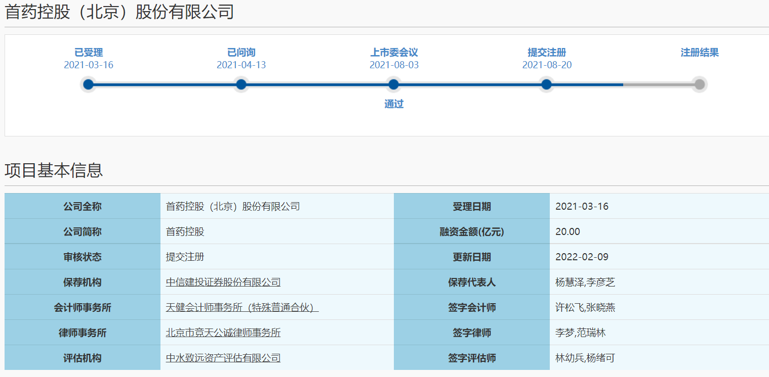
Task: Click the 审核状态 label cell
Action: [83, 257]
